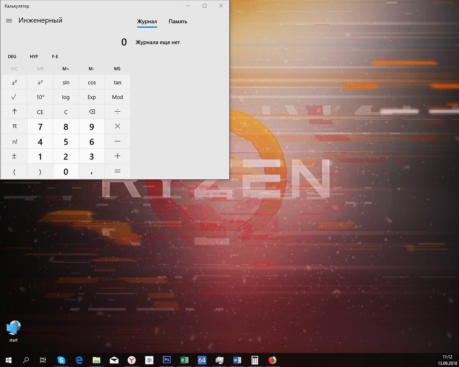Click digit 9 on the keypad
Screen dimensions: 459x367
coord(92,126)
